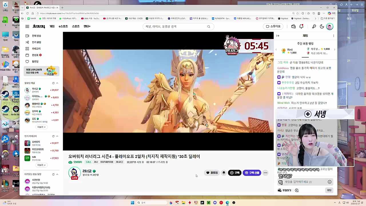Expand 더보기 under following channels
Screen dimensions: 366x206
tap(41, 127)
